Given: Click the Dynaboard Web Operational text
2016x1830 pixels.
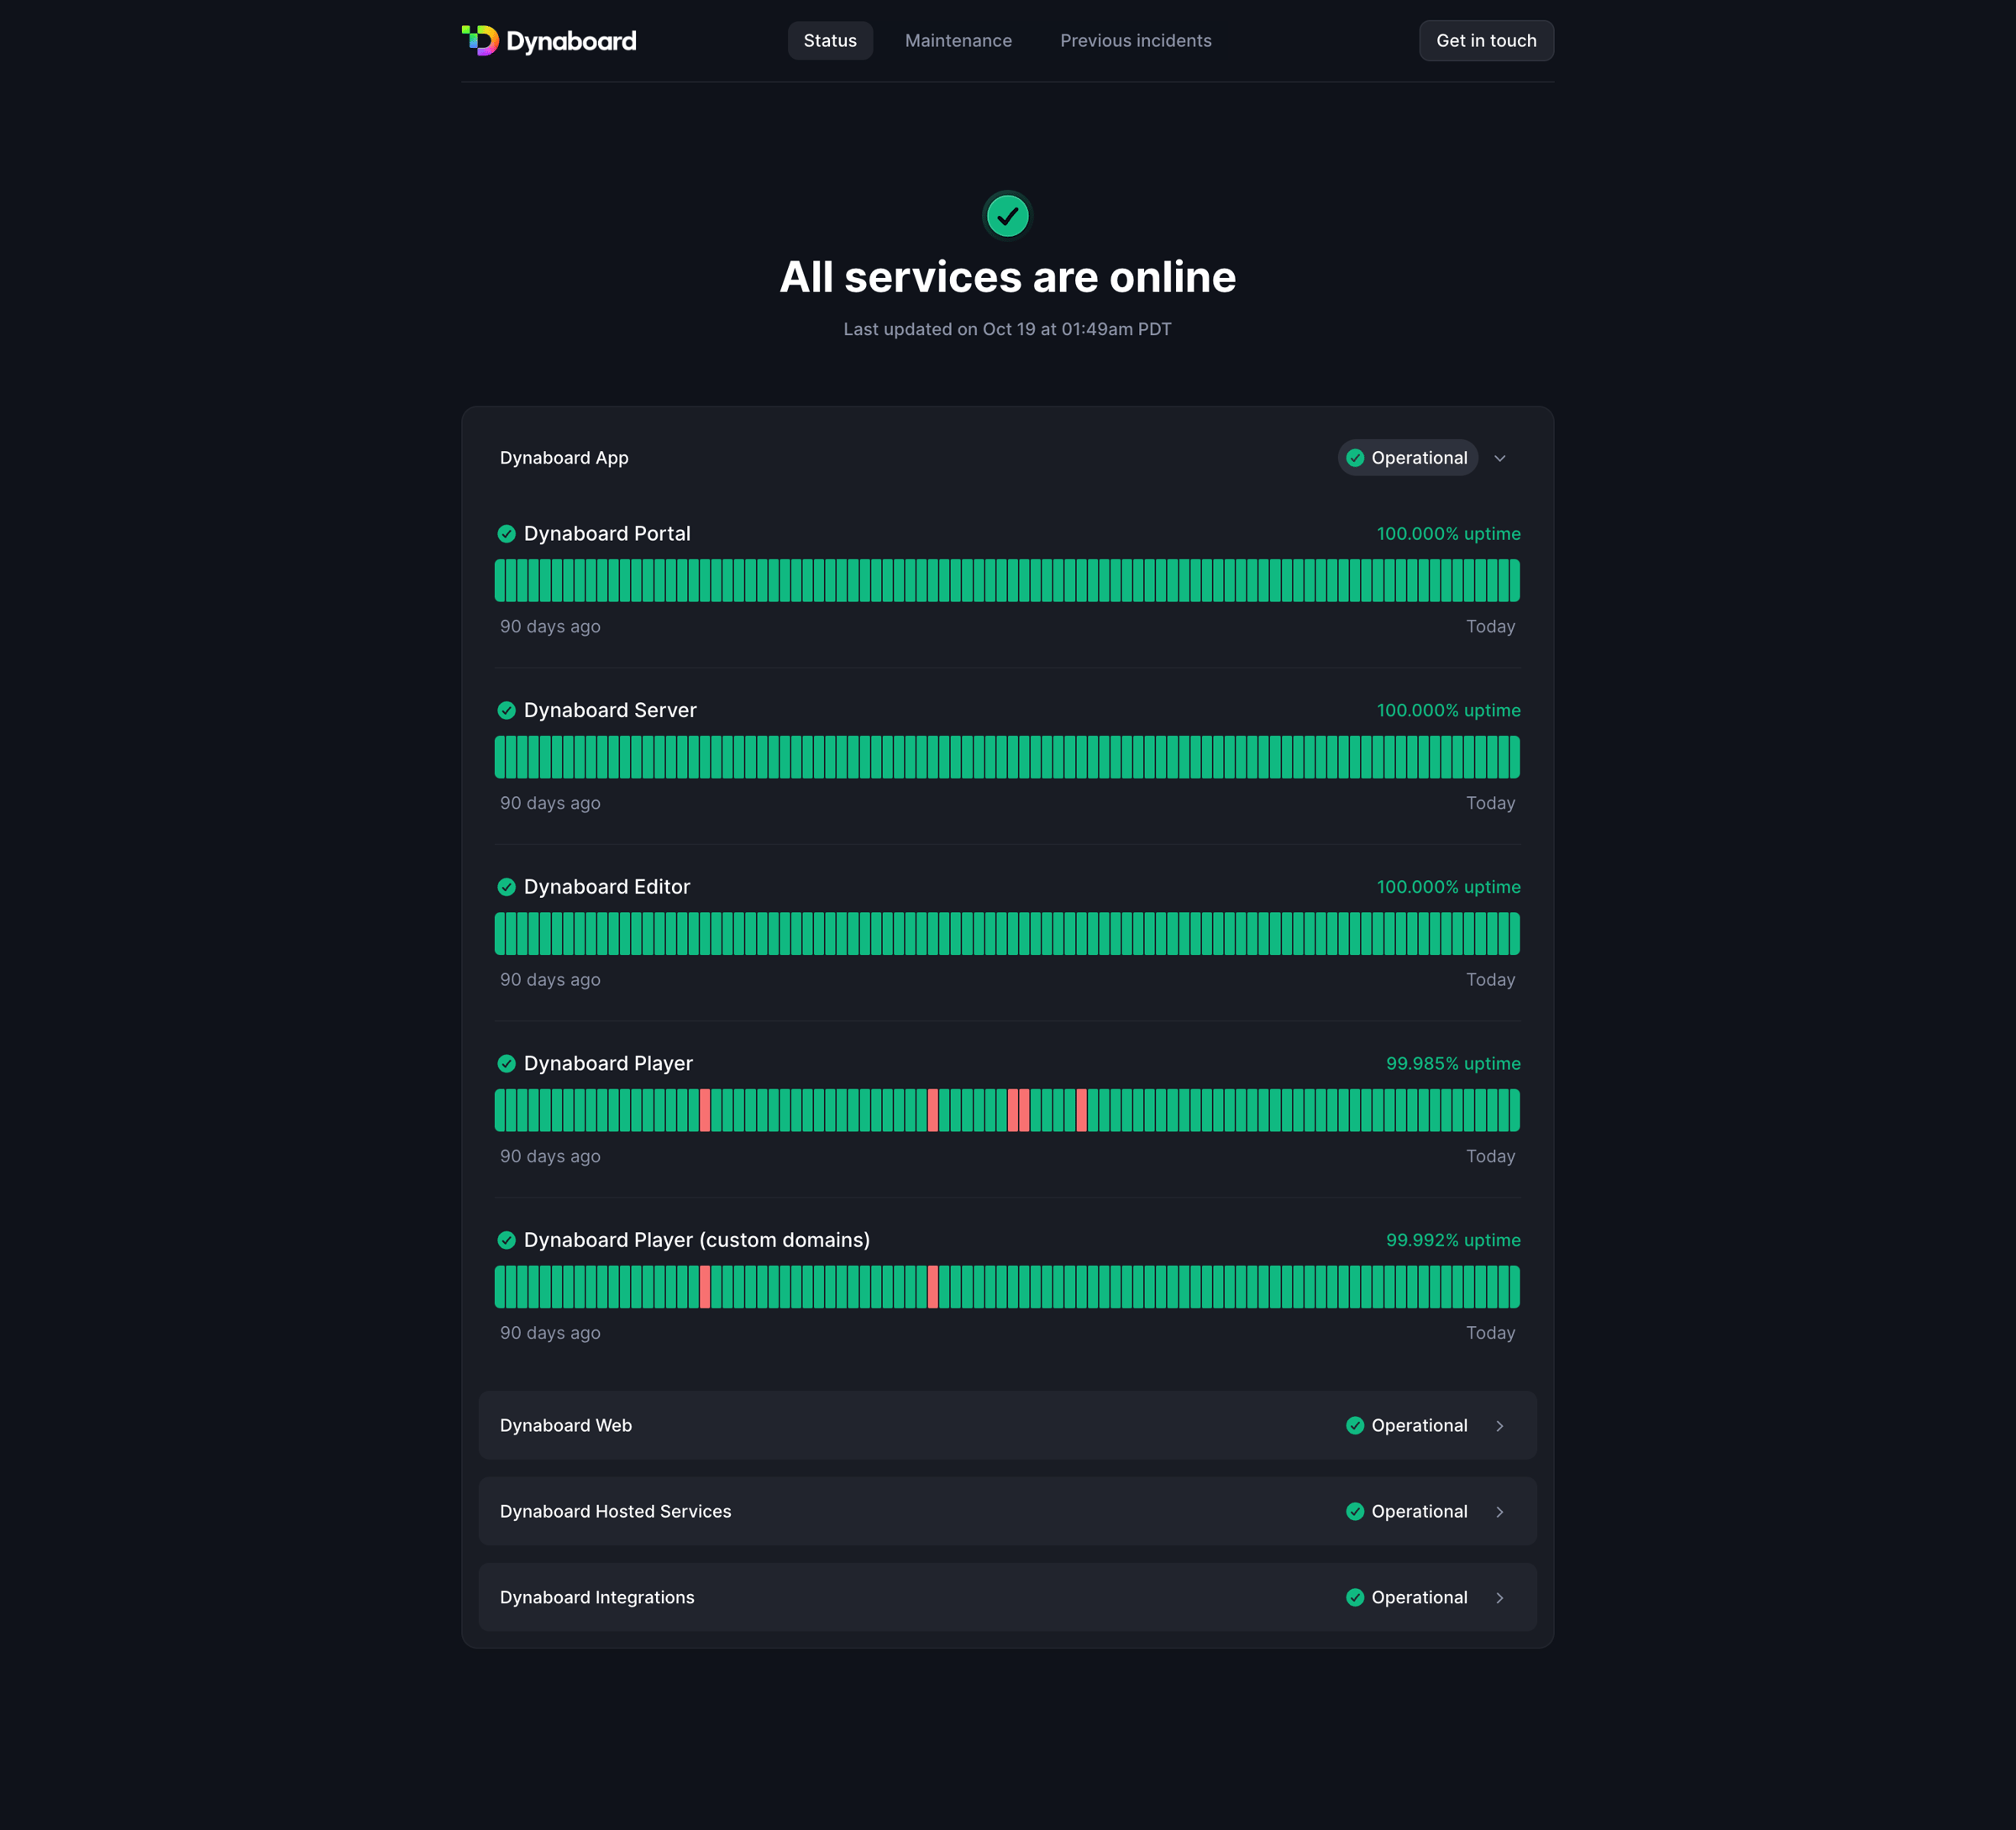Looking at the screenshot, I should click(1419, 1426).
